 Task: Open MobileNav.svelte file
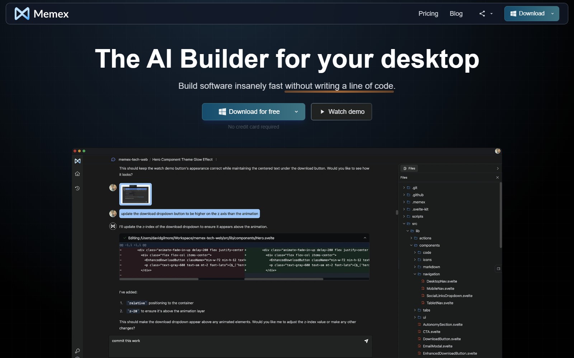440,289
